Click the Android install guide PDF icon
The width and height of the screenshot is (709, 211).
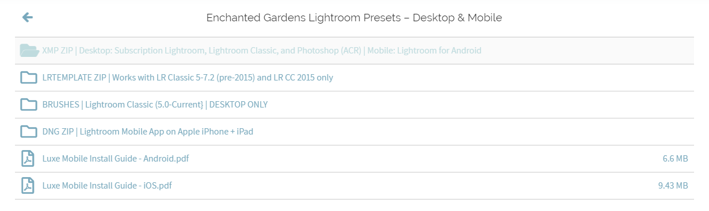tap(28, 158)
